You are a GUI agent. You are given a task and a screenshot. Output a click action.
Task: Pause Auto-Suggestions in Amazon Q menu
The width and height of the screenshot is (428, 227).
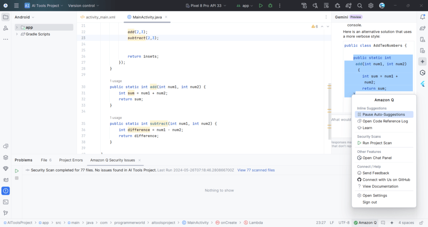(384, 114)
